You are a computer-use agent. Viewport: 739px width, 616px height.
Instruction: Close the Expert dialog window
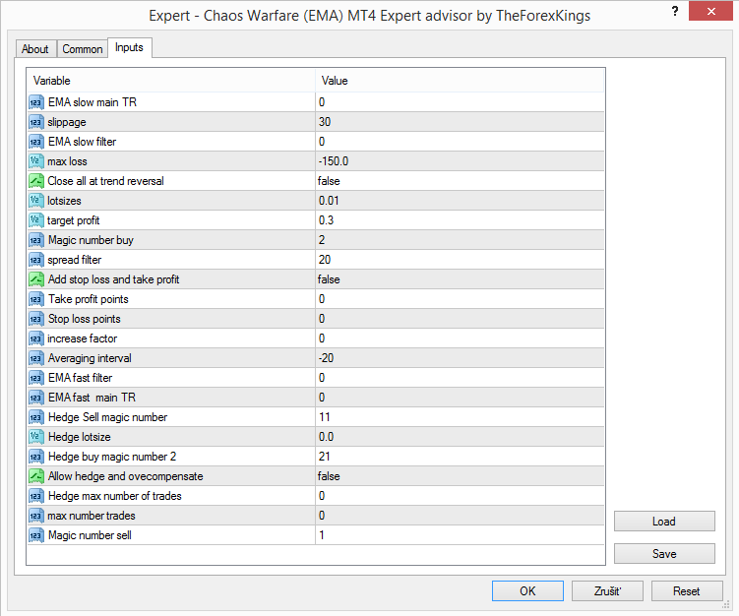tap(710, 11)
